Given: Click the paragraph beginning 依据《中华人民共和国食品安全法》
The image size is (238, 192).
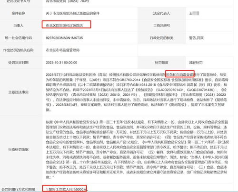Looking at the screenshot, I should click(137, 149).
